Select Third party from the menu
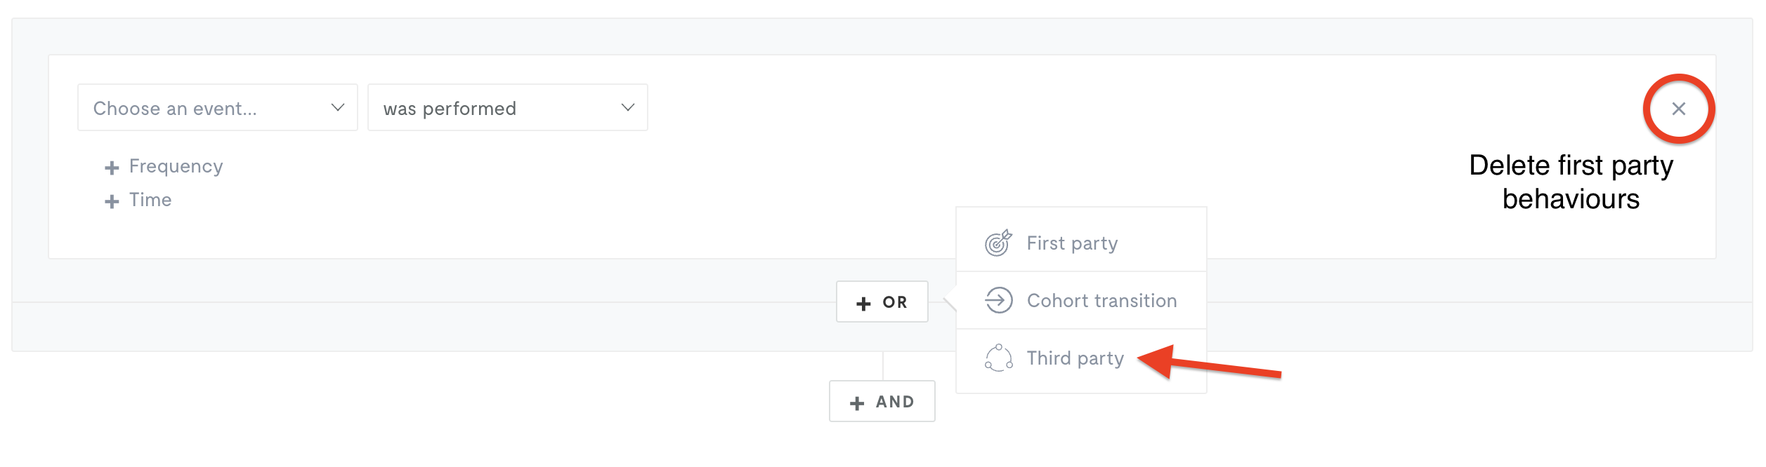Viewport: 1766px width, 467px height. (x=1081, y=358)
